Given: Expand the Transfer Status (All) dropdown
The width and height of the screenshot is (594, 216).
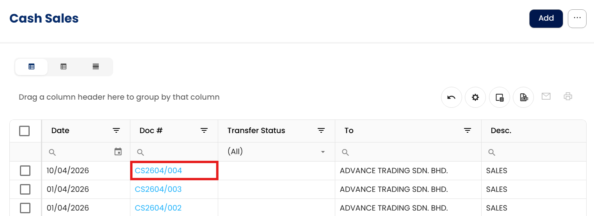Looking at the screenshot, I should coord(323,152).
